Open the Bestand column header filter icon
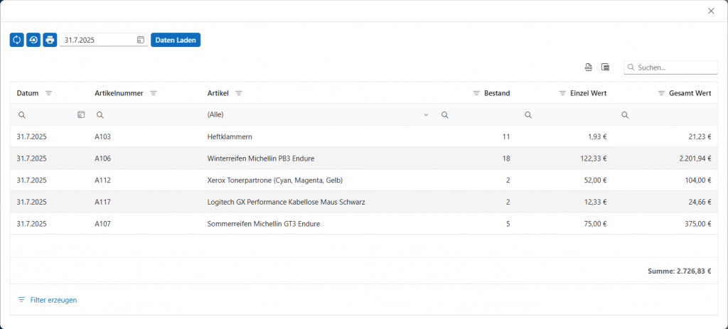This screenshot has height=329, width=728. tap(476, 93)
